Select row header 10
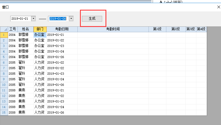Viewport: 221px width, 125px height. point(4,85)
